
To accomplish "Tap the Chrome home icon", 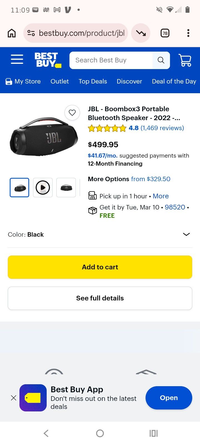I will [12, 33].
